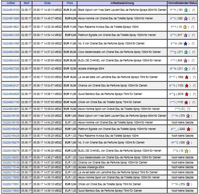The image size is (199, 194).
Task: Click the purple star beside bidder 2***t (617)
Action: [185, 35]
